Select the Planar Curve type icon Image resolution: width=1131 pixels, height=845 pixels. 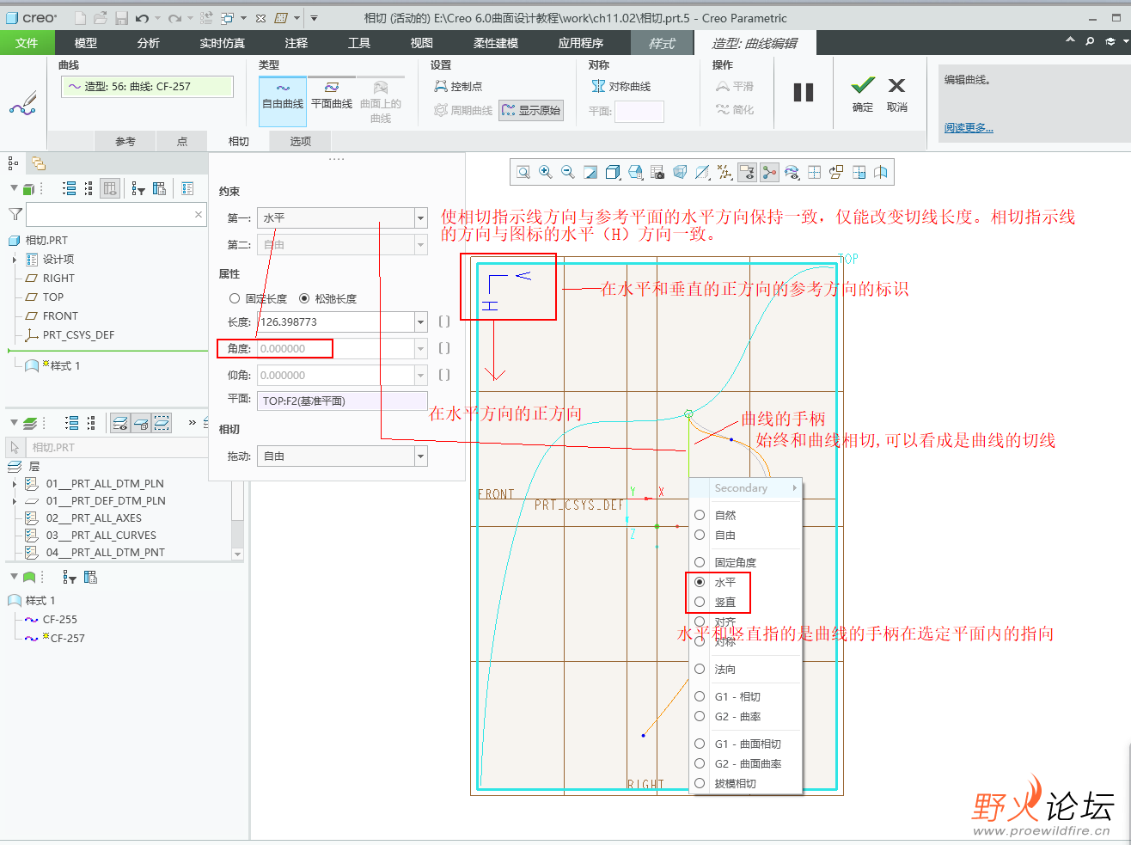coord(332,95)
